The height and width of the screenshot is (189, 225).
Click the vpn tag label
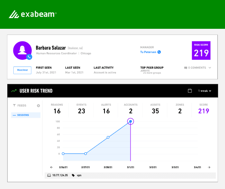(79, 175)
